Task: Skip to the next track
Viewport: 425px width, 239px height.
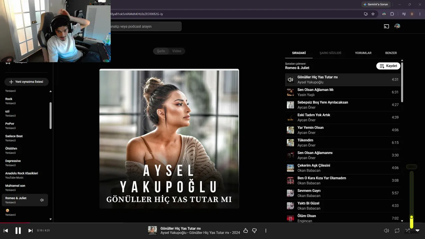Action: tap(31, 230)
